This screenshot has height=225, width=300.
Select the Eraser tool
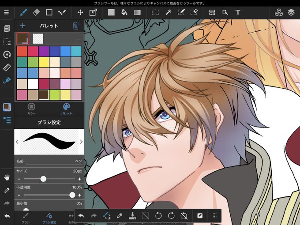pos(36,13)
